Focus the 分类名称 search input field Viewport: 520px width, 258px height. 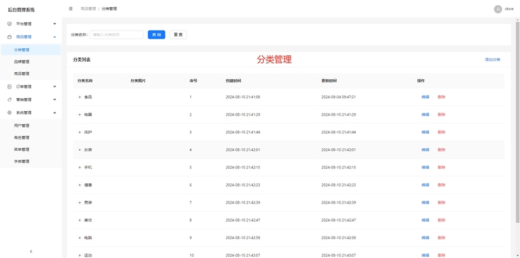click(x=116, y=35)
